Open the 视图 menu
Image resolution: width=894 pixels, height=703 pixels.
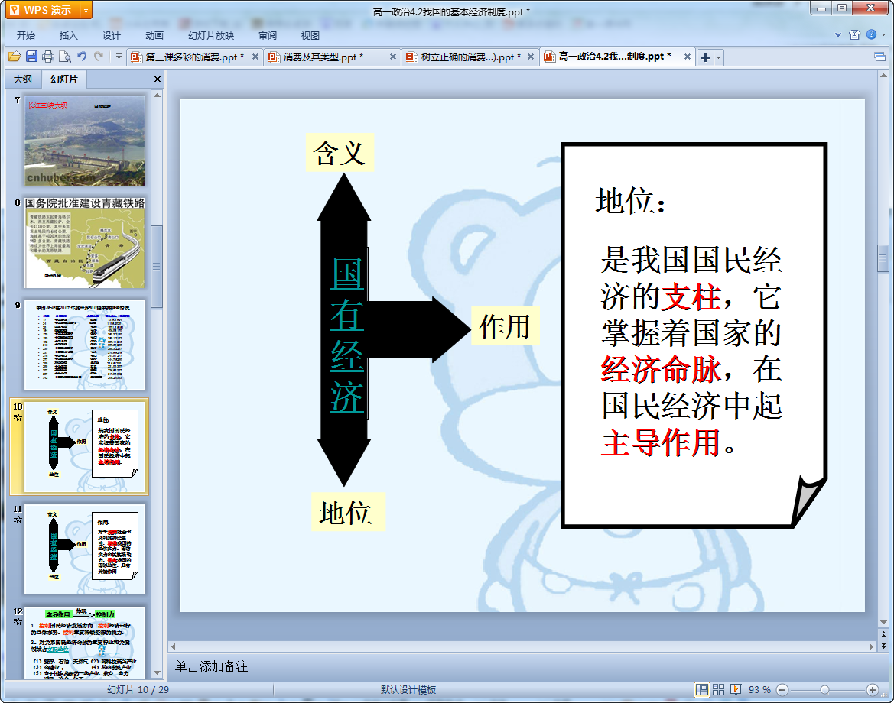[310, 35]
